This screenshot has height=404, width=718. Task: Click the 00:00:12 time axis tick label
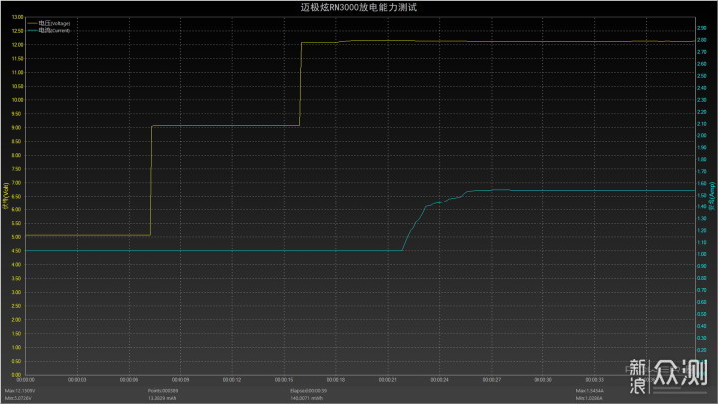click(x=232, y=380)
